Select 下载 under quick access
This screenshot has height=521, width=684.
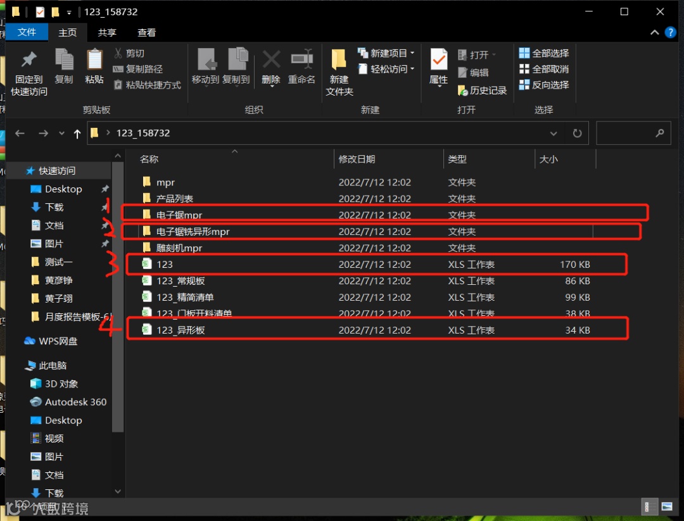click(54, 207)
